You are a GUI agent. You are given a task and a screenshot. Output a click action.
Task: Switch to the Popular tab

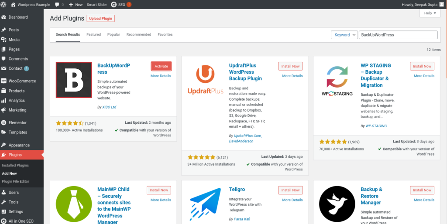tap(113, 34)
